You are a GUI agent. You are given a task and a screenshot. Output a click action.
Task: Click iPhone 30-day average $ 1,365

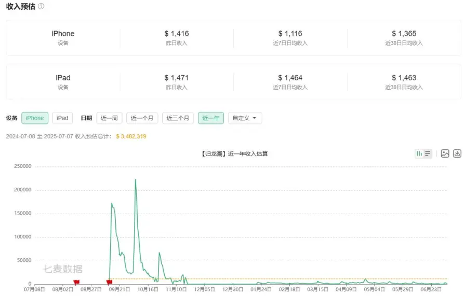click(404, 34)
